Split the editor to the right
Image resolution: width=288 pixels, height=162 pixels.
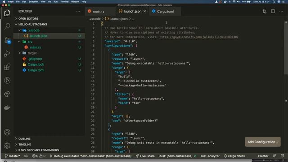click(273, 11)
